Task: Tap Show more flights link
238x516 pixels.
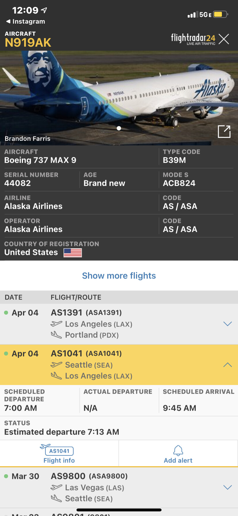Action: (x=119, y=276)
